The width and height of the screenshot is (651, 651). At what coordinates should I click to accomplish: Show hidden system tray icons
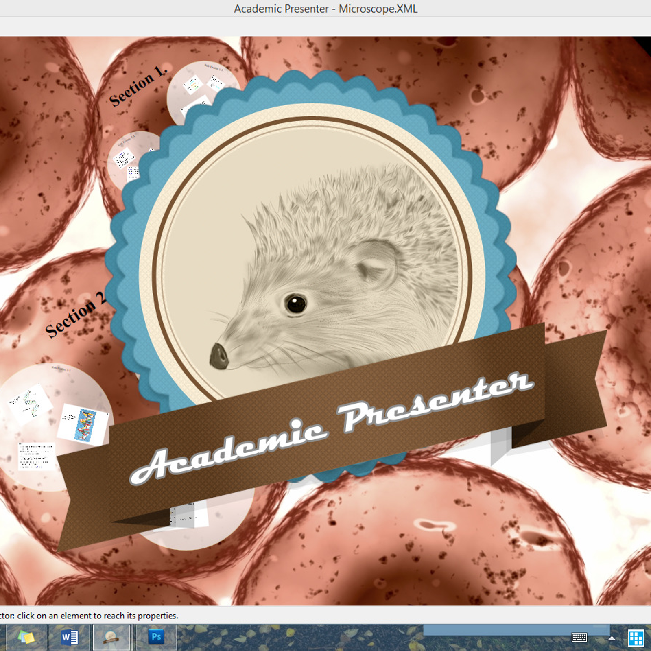612,638
